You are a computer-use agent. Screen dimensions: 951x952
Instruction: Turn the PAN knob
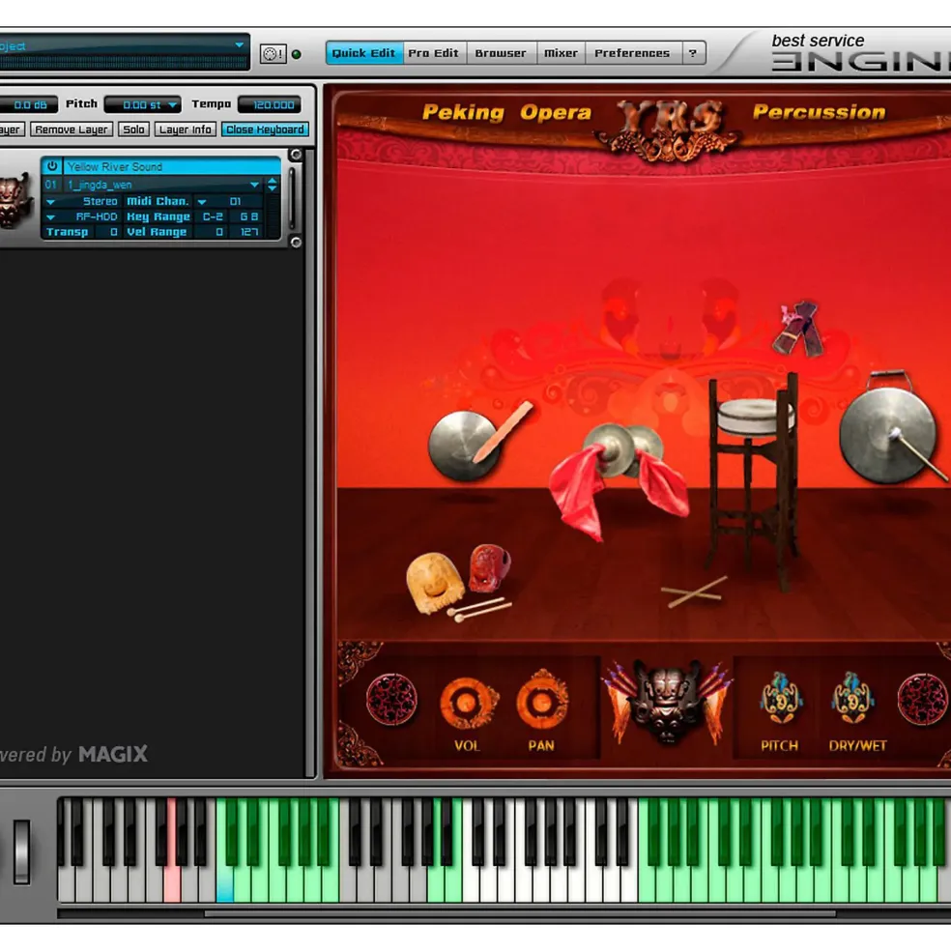coord(541,702)
